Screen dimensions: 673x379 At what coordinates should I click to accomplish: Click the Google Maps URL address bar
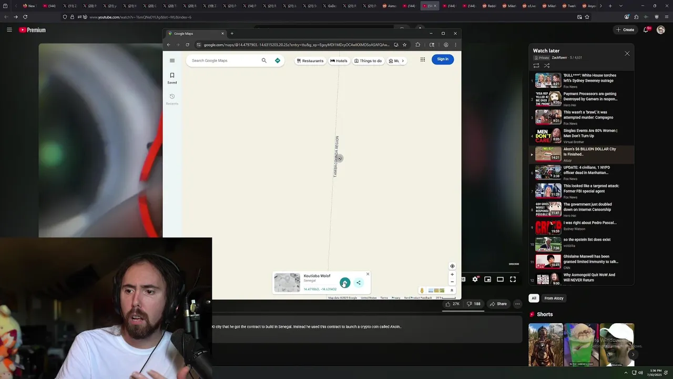tap(296, 45)
